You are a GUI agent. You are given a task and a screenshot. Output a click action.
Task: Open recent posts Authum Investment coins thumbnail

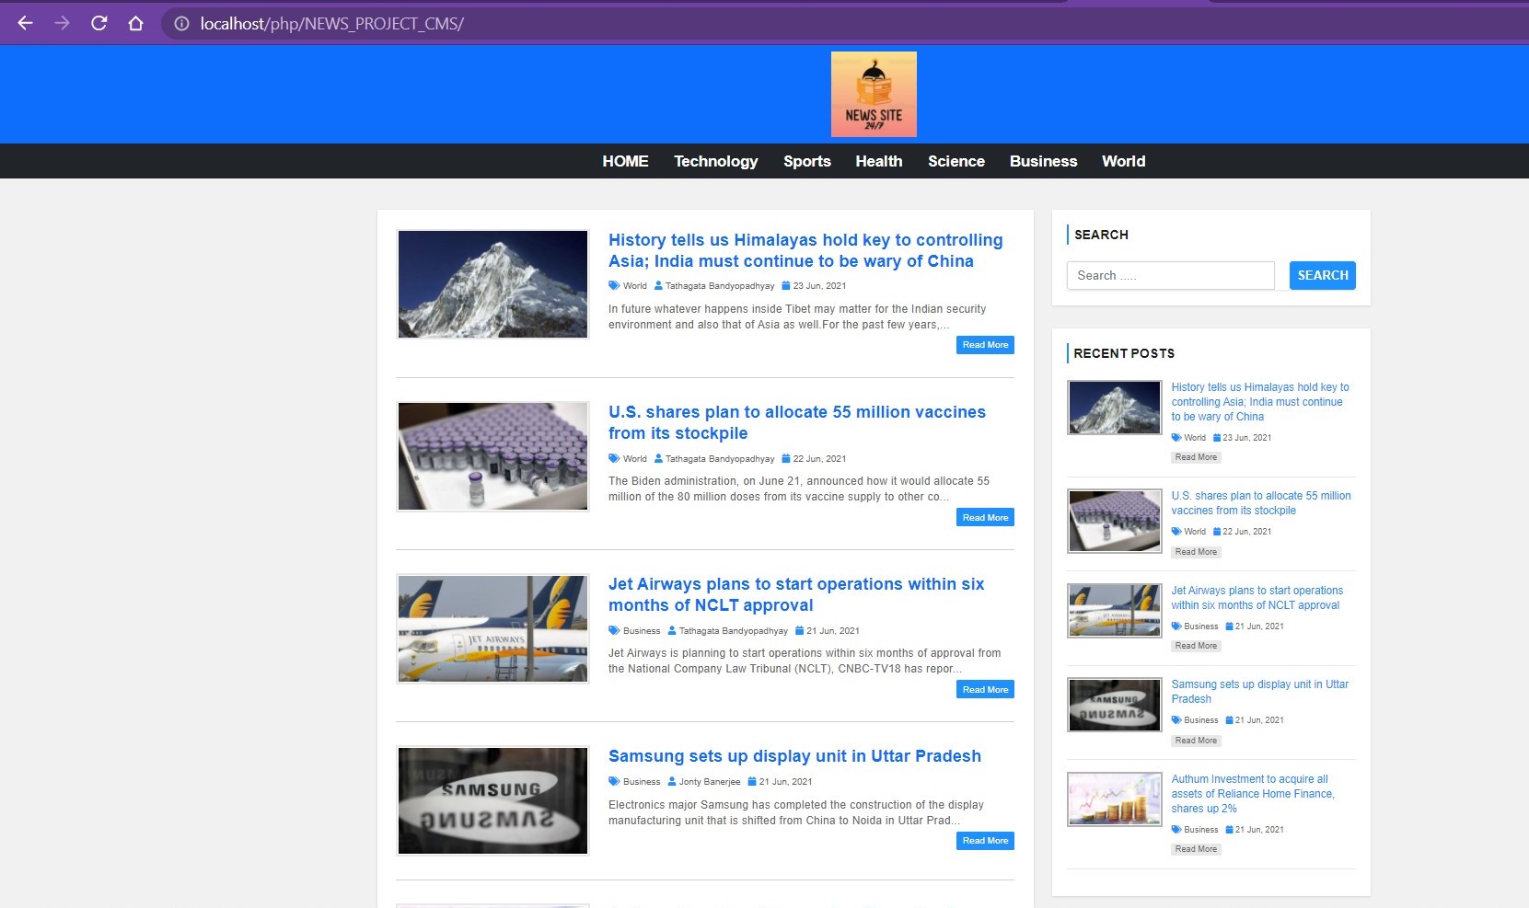(x=1115, y=799)
